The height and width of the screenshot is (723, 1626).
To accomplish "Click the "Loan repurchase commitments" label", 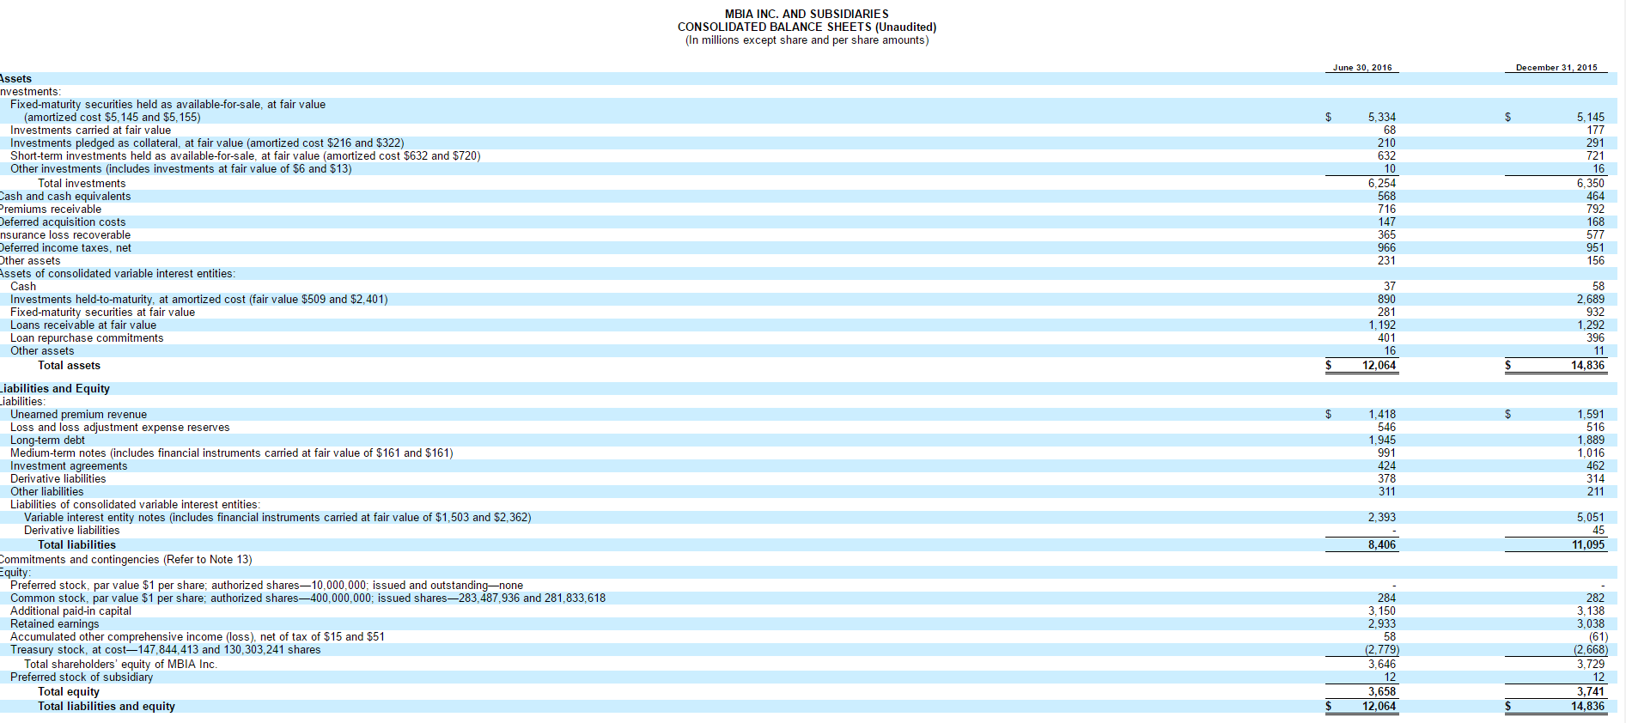I will tap(87, 337).
